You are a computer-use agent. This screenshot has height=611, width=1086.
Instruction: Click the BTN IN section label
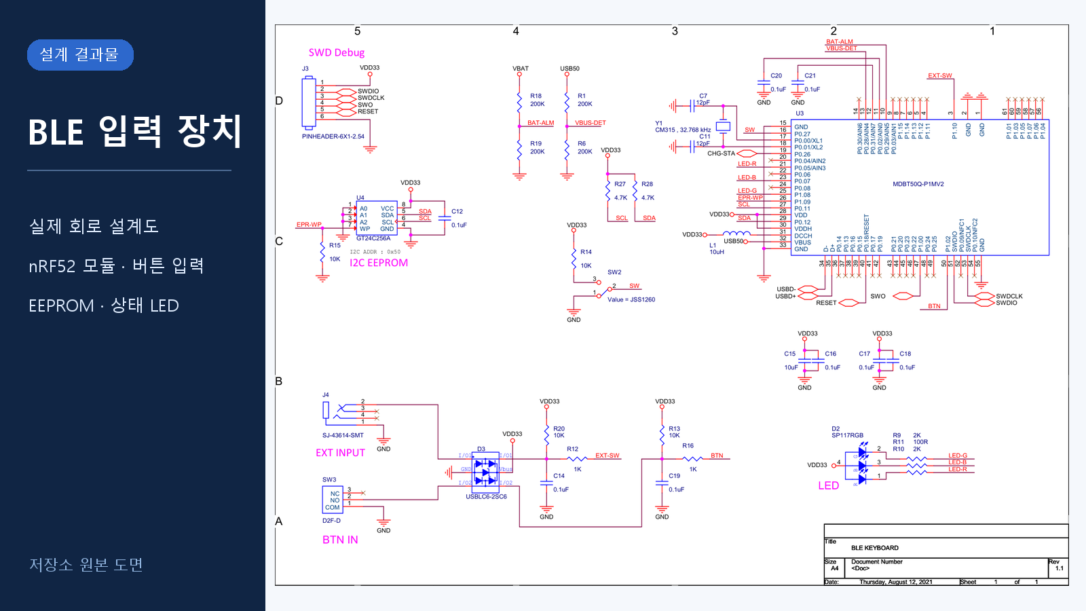point(340,540)
